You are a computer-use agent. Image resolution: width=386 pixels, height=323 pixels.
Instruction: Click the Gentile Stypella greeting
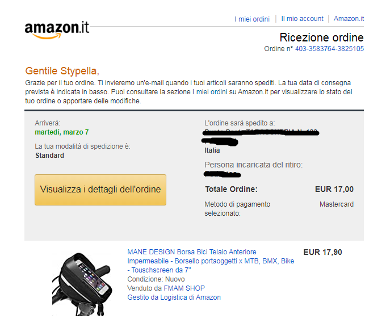pos(62,71)
